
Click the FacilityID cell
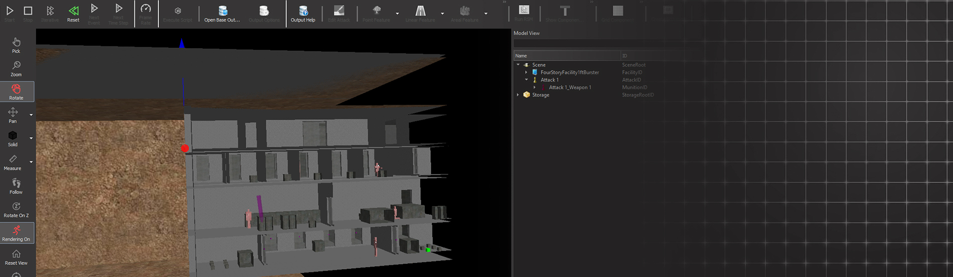[x=632, y=72]
